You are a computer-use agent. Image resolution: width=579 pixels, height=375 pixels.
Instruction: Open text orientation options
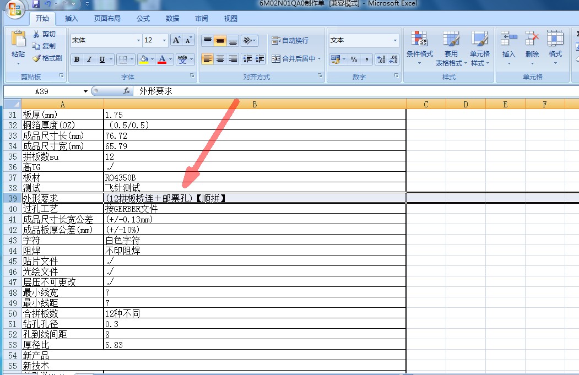point(249,40)
